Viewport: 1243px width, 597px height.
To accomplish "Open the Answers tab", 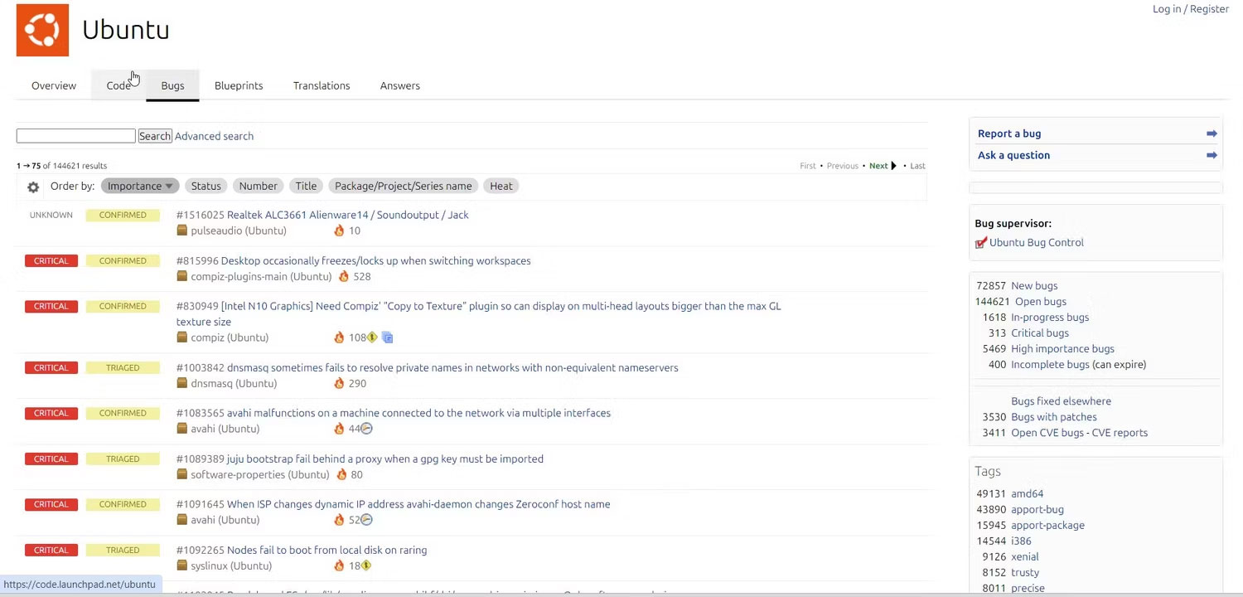I will (400, 85).
